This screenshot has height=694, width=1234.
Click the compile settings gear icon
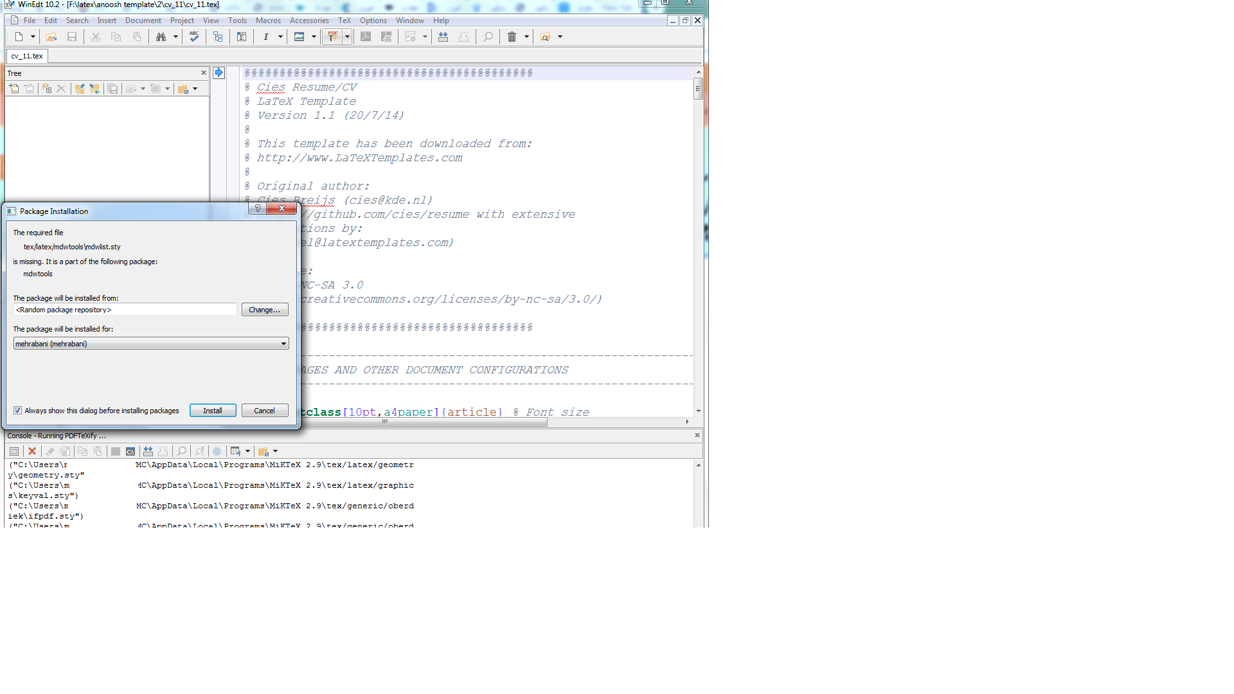tap(411, 37)
